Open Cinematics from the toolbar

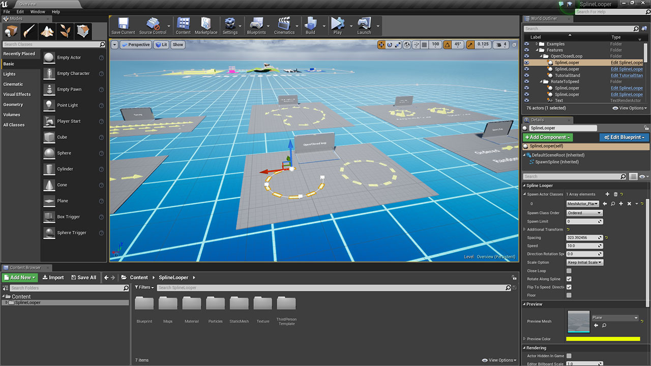coord(284,25)
